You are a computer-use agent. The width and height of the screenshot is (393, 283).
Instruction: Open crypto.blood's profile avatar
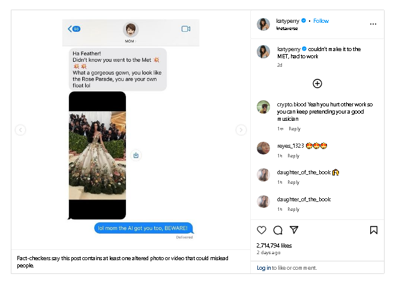[263, 107]
